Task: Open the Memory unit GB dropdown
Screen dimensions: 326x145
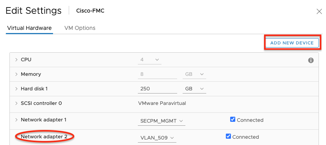Action: point(194,74)
